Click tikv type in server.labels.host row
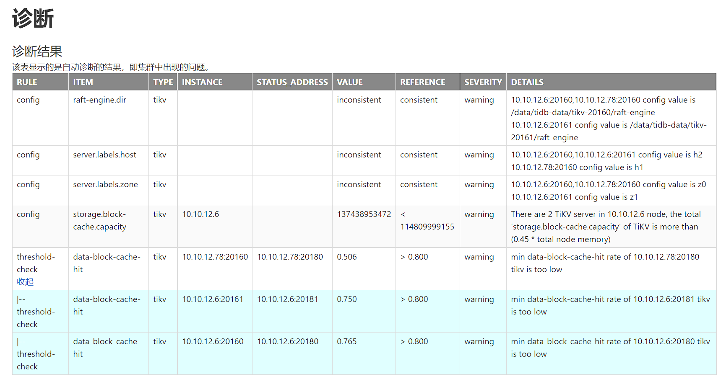The width and height of the screenshot is (726, 379). (x=160, y=155)
